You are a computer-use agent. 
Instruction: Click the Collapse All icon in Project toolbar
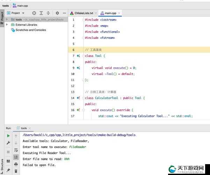(48, 13)
